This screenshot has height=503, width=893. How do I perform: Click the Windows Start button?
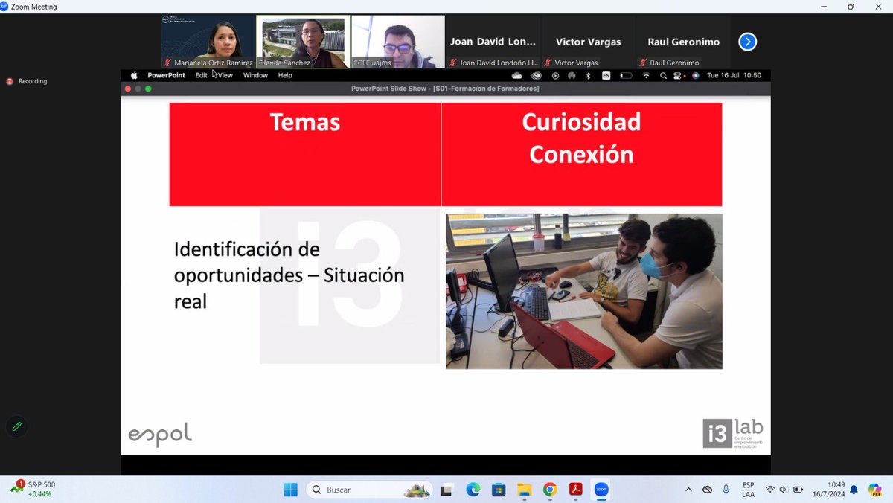point(289,490)
